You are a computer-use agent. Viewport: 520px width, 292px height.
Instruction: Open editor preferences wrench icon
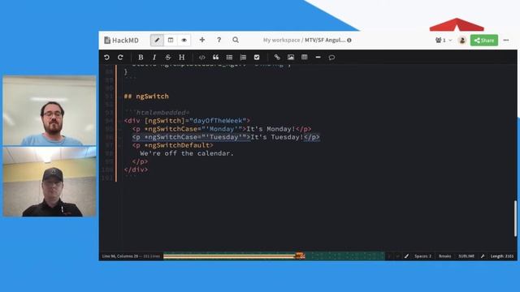[483, 256]
